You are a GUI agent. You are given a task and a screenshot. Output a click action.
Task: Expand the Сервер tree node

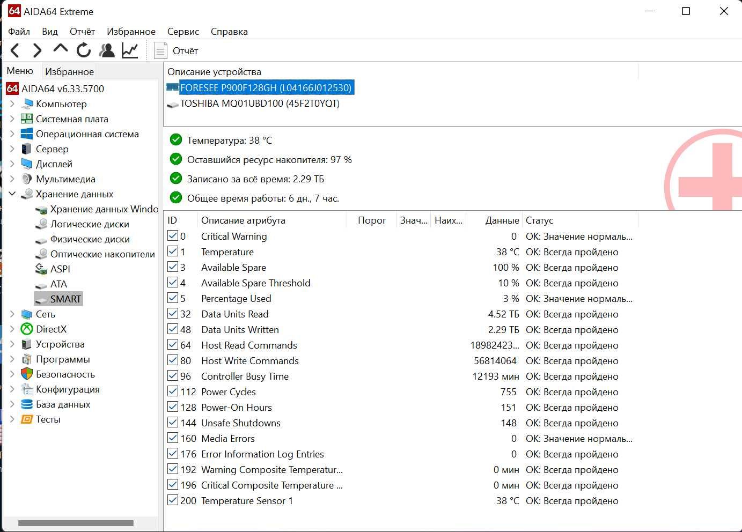[12, 149]
